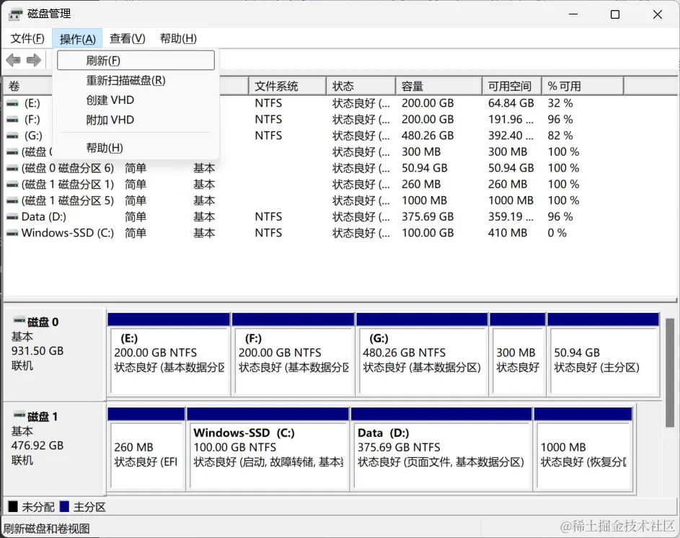Click the 1000 MB capacity cell

pyautogui.click(x=424, y=201)
